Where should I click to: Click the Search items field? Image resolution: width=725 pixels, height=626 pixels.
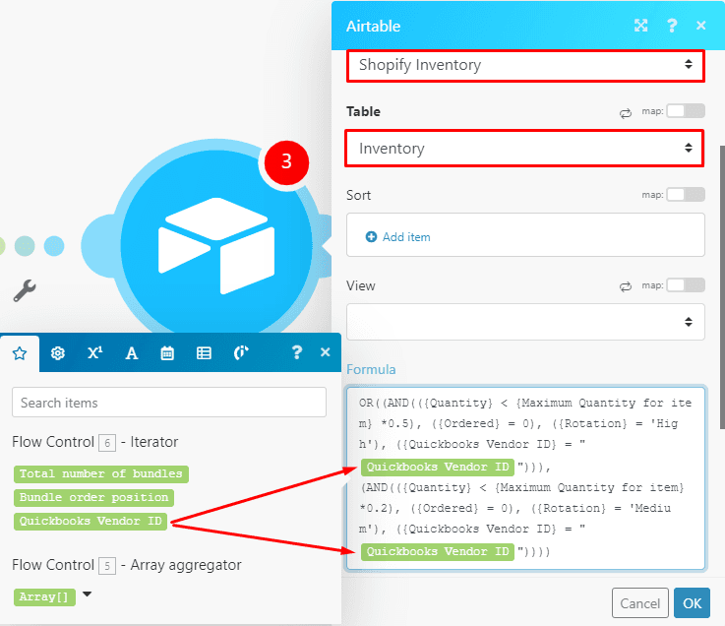(169, 403)
